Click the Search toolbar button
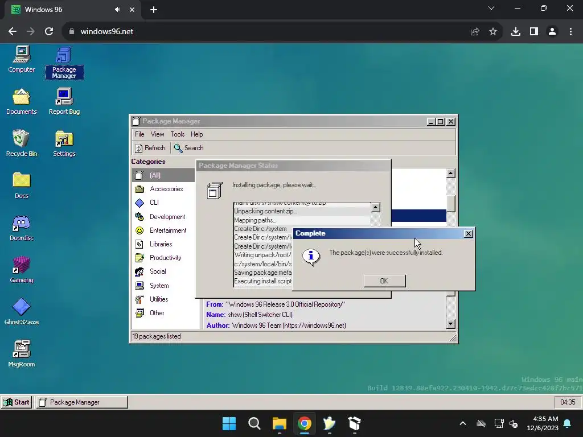Screen dimensions: 583x437 189,148
